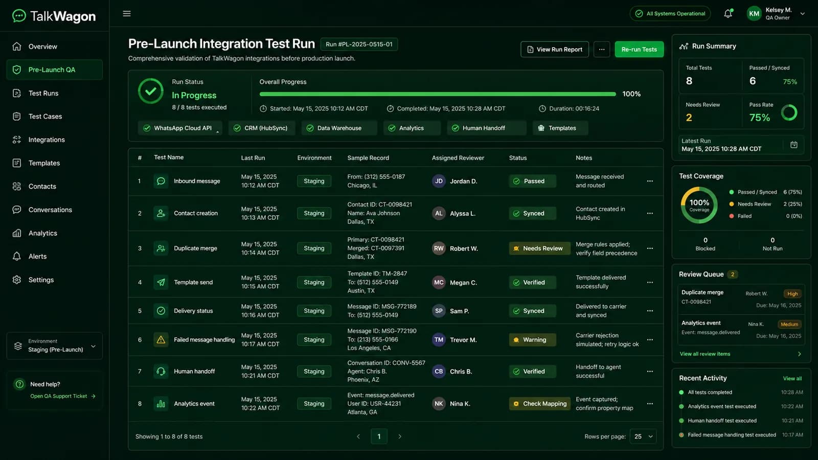Select Pre-Launch QA in sidebar
Screen dimensions: 818x460
55,70
